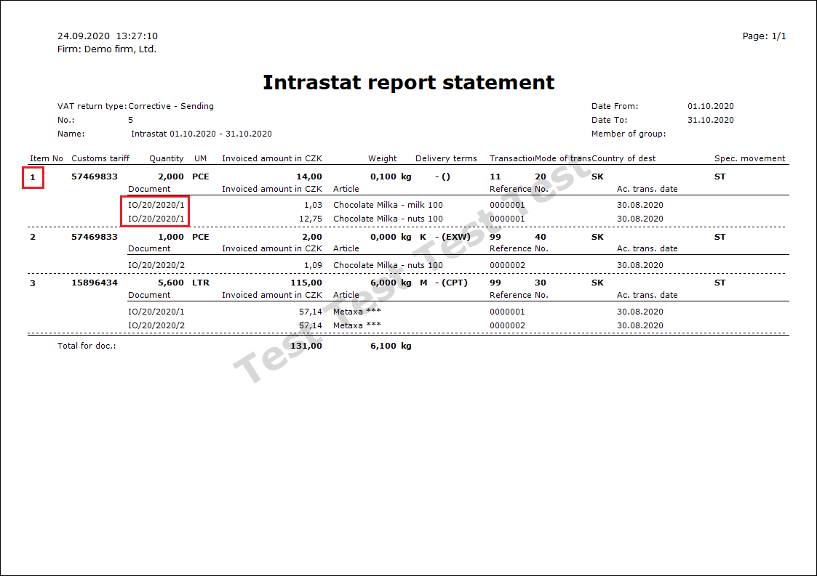Select the total invoiced amount '131,00'

pyautogui.click(x=306, y=346)
